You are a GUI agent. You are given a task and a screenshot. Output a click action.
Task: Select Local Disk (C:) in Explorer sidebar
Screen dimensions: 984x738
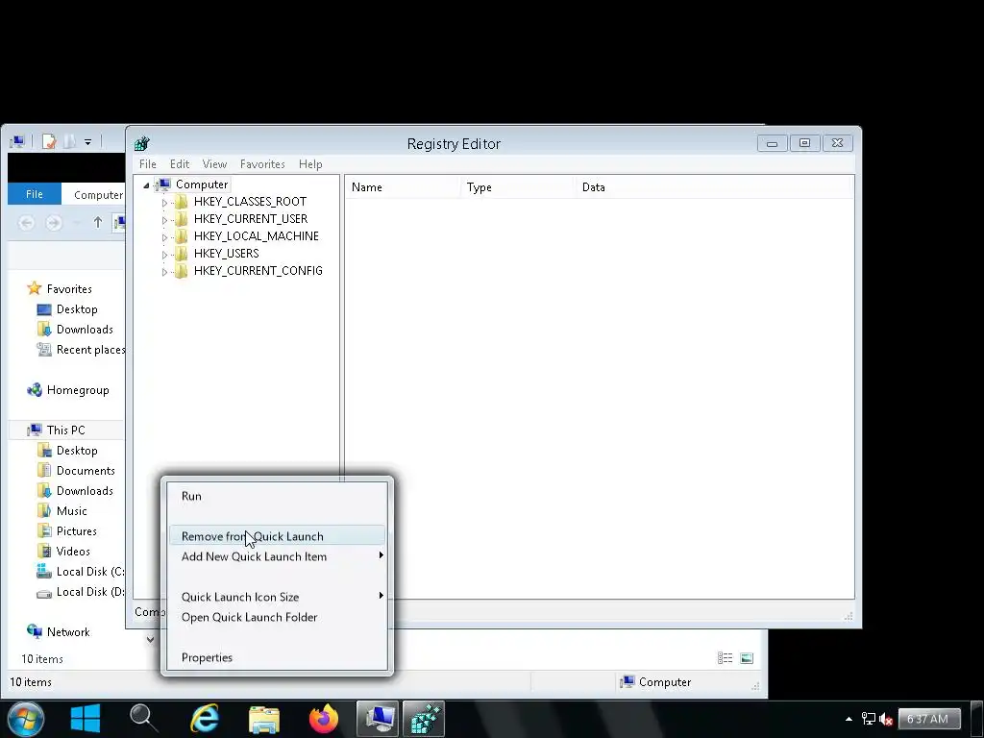coord(81,572)
